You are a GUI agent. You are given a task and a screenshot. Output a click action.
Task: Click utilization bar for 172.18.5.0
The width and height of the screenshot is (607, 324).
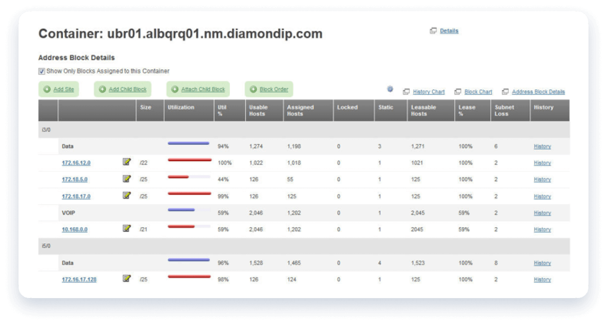tap(189, 177)
